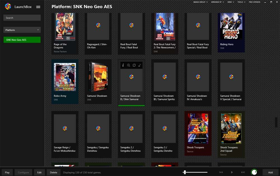Screen dimensions: 280x176
Task: Select the Riding Hero cover art
Action: click(231, 26)
